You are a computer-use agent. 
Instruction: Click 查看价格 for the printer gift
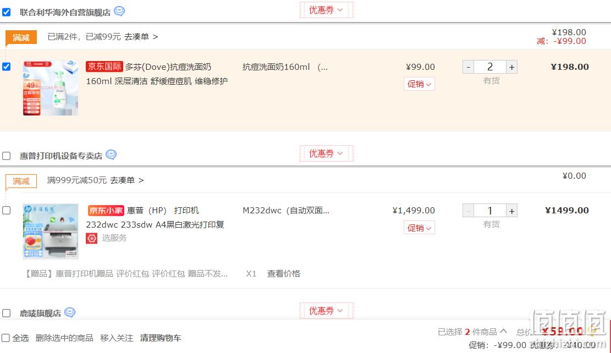click(284, 274)
